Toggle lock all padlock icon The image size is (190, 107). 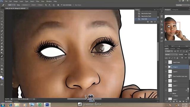click(x=178, y=58)
